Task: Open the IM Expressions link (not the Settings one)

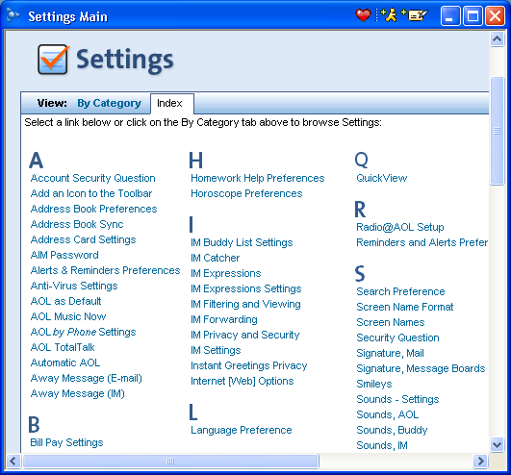Action: point(226,273)
